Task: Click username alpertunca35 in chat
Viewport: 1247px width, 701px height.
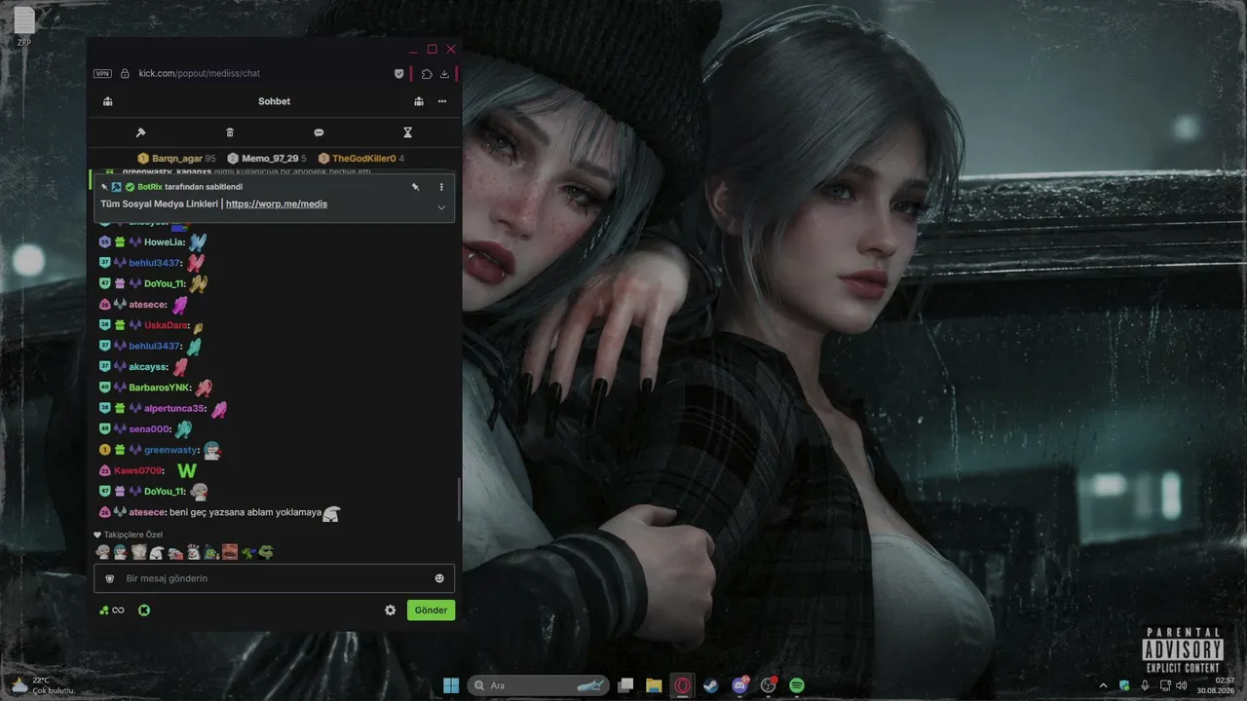Action: 175,409
